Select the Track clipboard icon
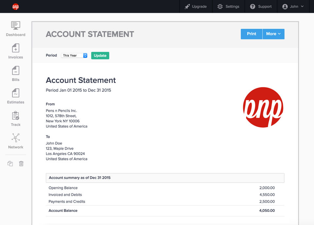Viewport: 314px width, 225px height. pos(15,116)
